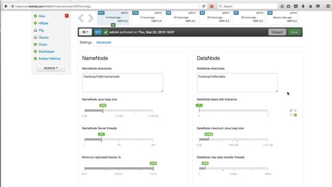The width and height of the screenshot is (332, 187).
Task: Click Hive green status icon
Action: (x=35, y=16)
